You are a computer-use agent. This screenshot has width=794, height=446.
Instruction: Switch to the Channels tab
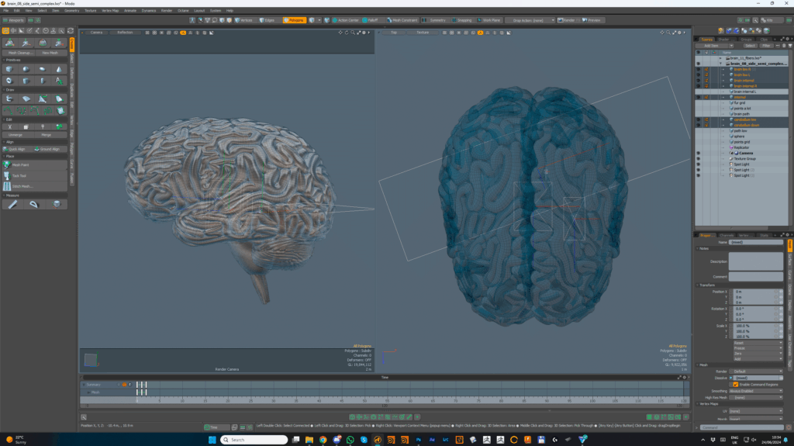[x=727, y=235]
